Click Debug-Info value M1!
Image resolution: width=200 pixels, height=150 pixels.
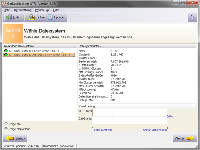click(x=113, y=100)
